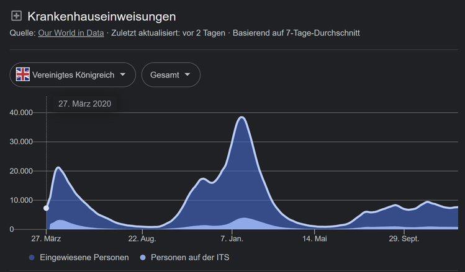Click the 14. Mai axis label
The width and height of the screenshot is (465, 272).
tap(315, 239)
